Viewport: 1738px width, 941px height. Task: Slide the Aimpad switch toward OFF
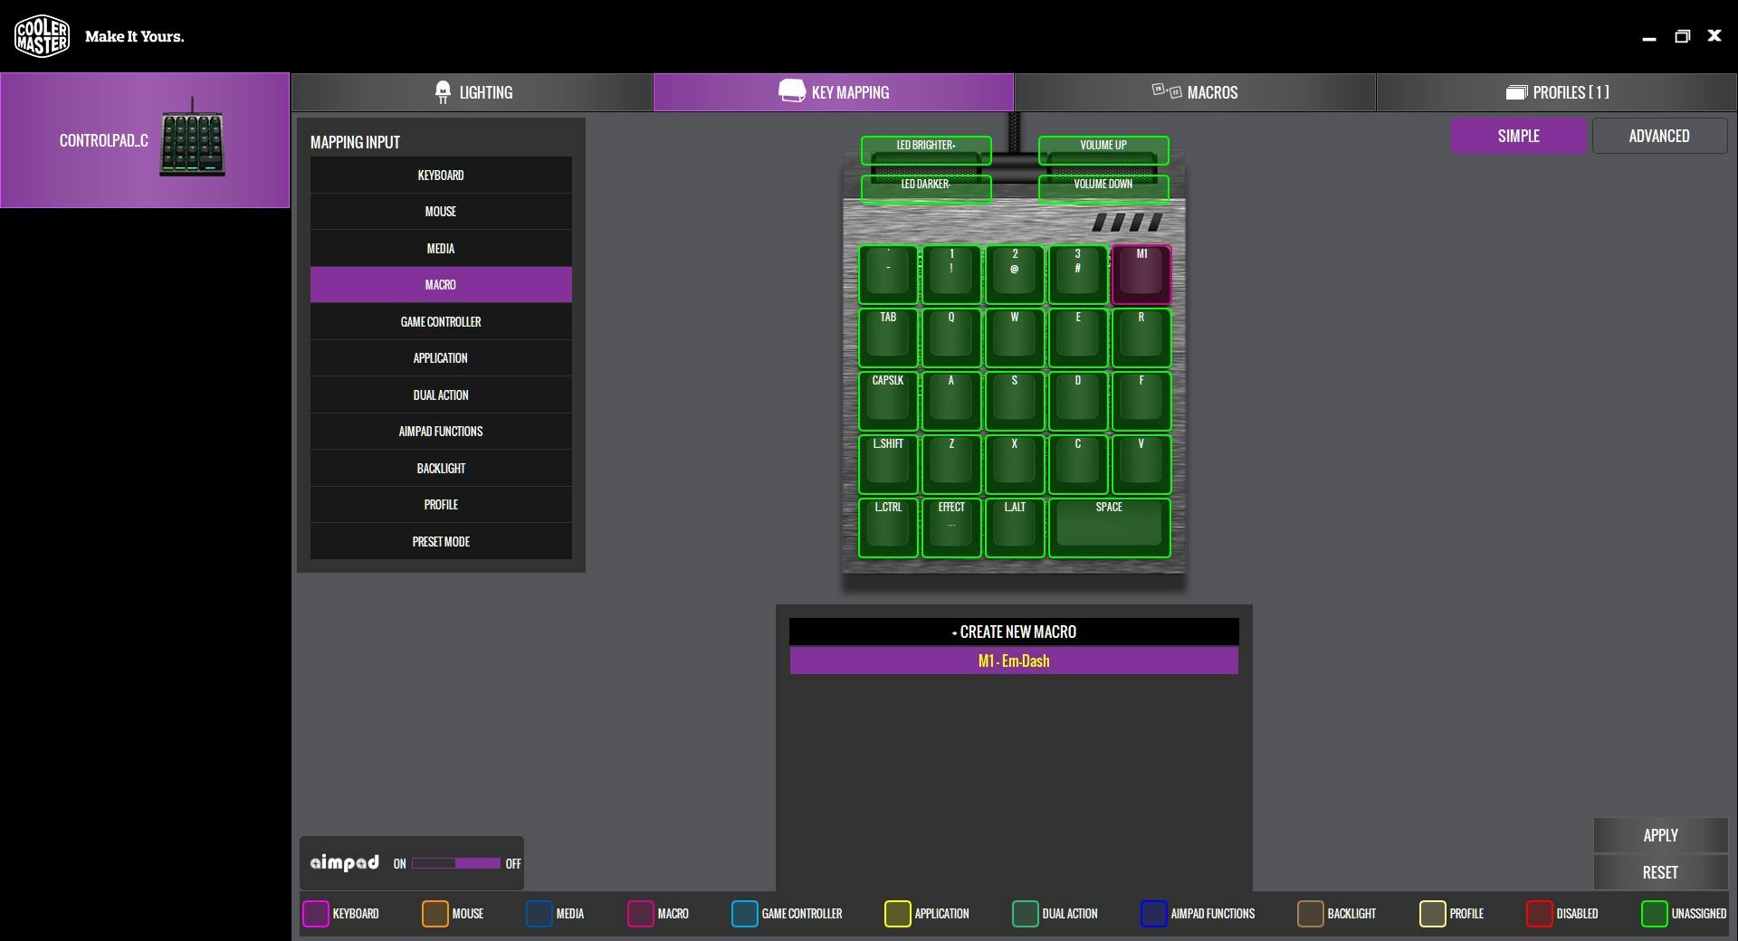click(x=496, y=864)
